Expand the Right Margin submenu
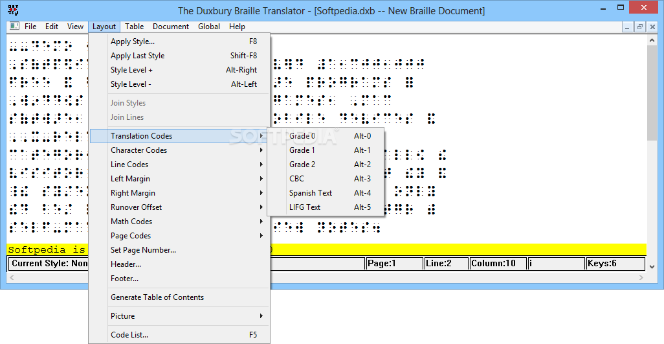The image size is (664, 344). pos(179,193)
